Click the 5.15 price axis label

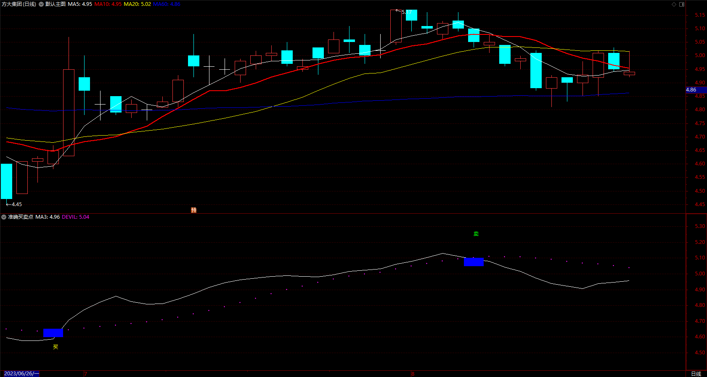[x=700, y=15]
